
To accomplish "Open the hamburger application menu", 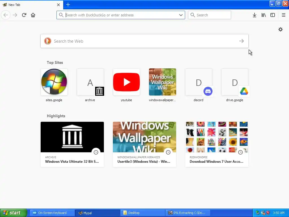I will pos(284,15).
